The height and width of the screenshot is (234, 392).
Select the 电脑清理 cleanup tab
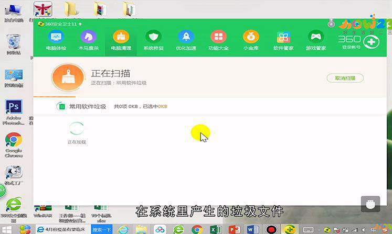point(121,40)
